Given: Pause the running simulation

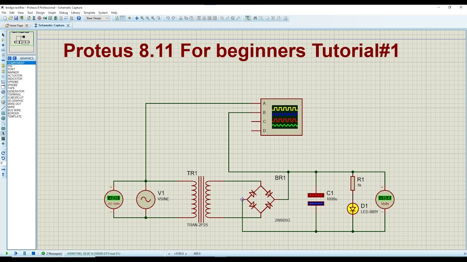Looking at the screenshot, I should tap(24, 253).
